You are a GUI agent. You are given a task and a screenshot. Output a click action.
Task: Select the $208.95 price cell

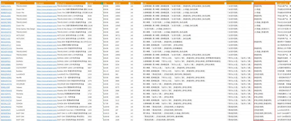tap(109, 74)
